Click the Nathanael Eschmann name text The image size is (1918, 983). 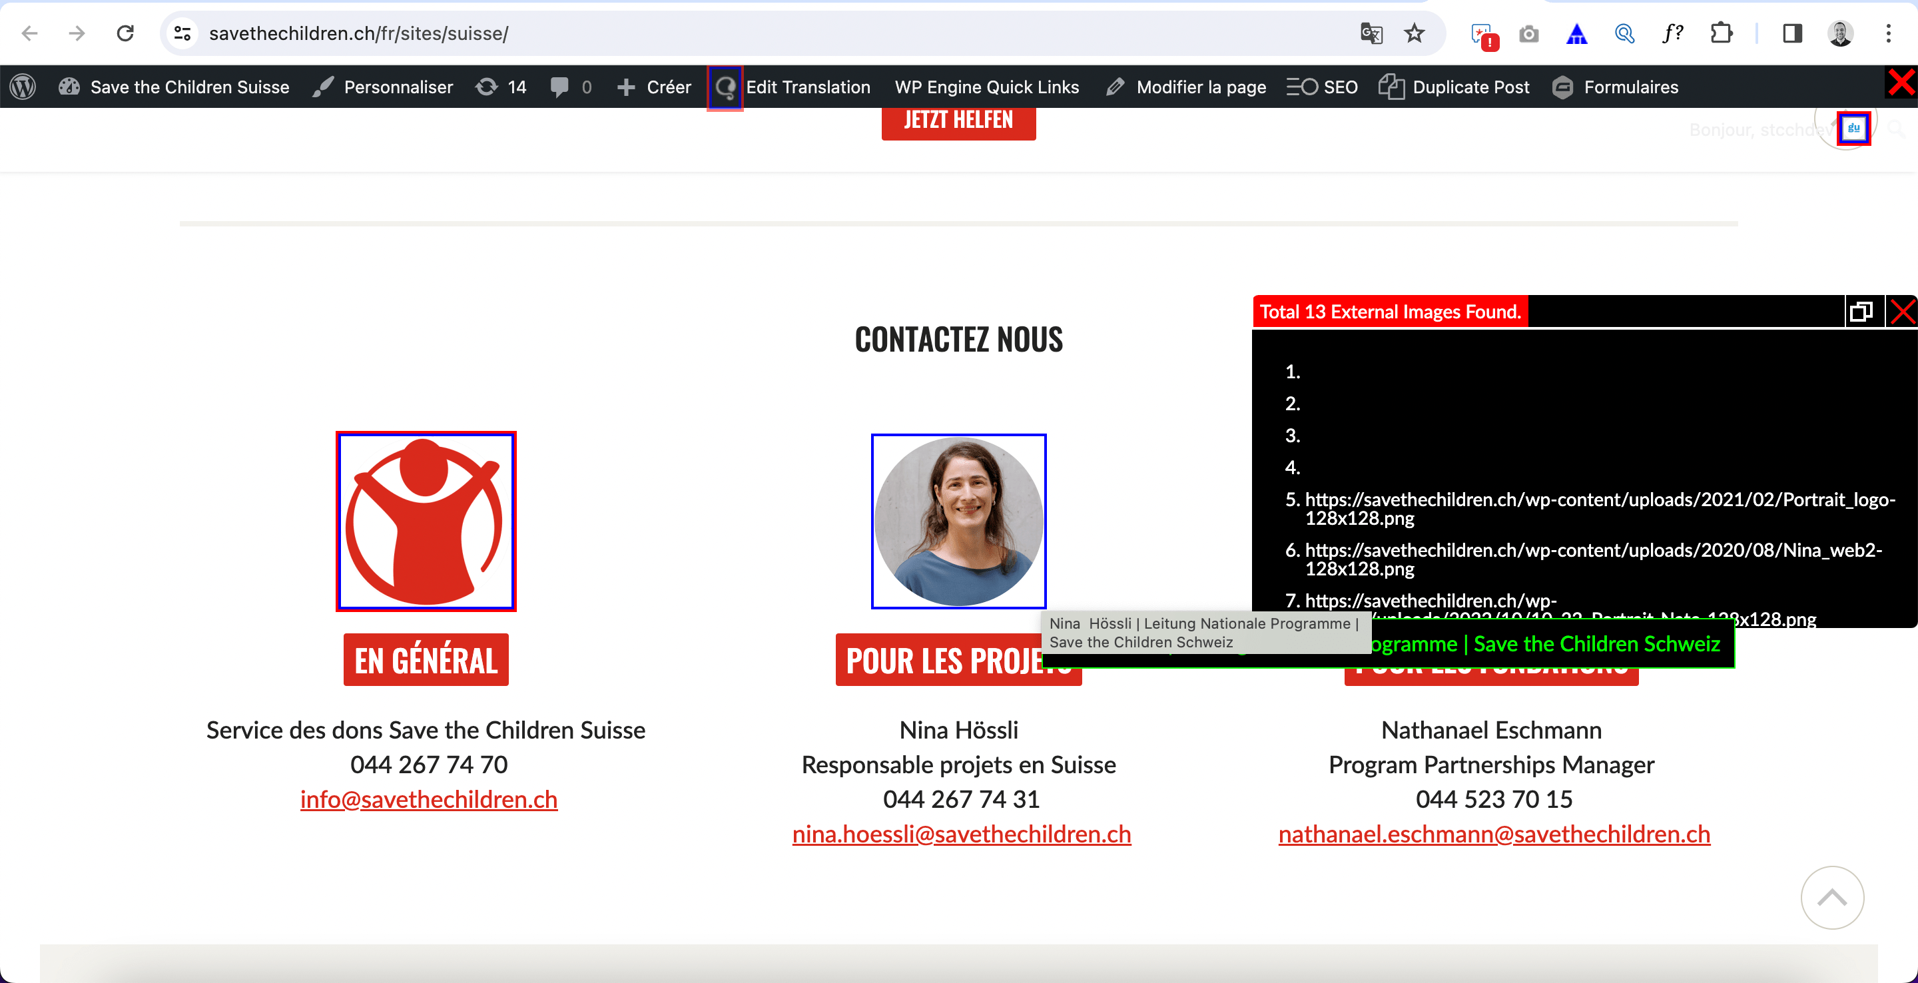coord(1491,730)
